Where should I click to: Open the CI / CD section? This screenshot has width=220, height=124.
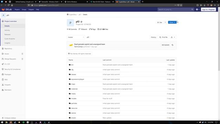7,64
